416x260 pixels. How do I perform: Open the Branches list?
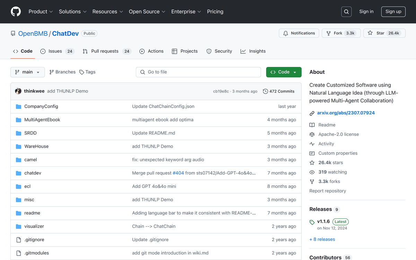tap(62, 72)
